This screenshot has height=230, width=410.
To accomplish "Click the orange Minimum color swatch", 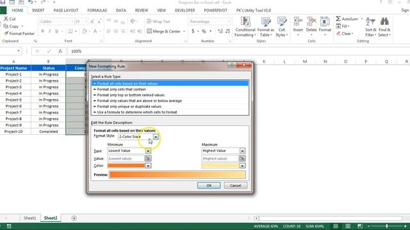I will pyautogui.click(x=126, y=165).
